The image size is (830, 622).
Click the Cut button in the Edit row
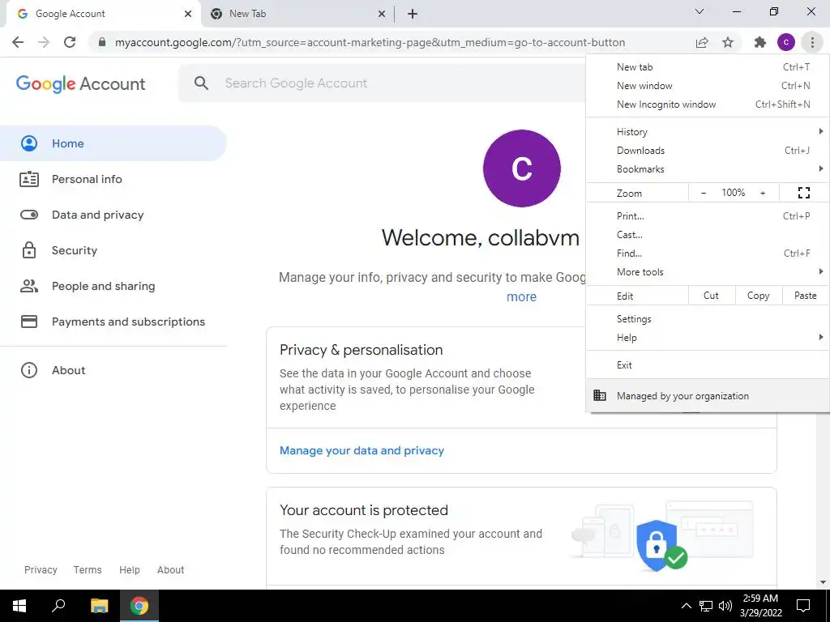(711, 296)
